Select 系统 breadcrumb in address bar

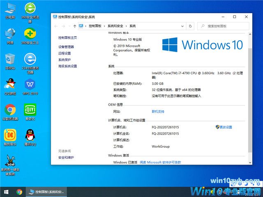132,26
